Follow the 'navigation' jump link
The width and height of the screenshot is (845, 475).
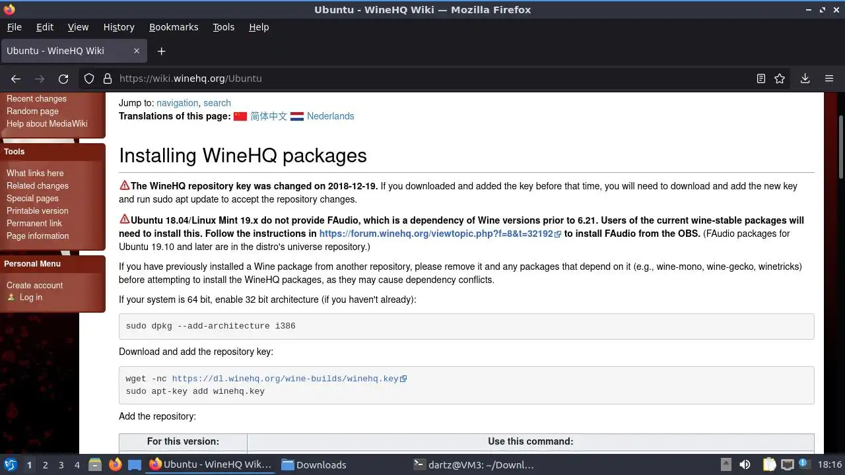177,103
